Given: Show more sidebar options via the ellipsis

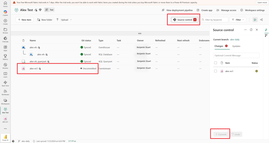Looking at the screenshot, I should click(x=5, y=129).
